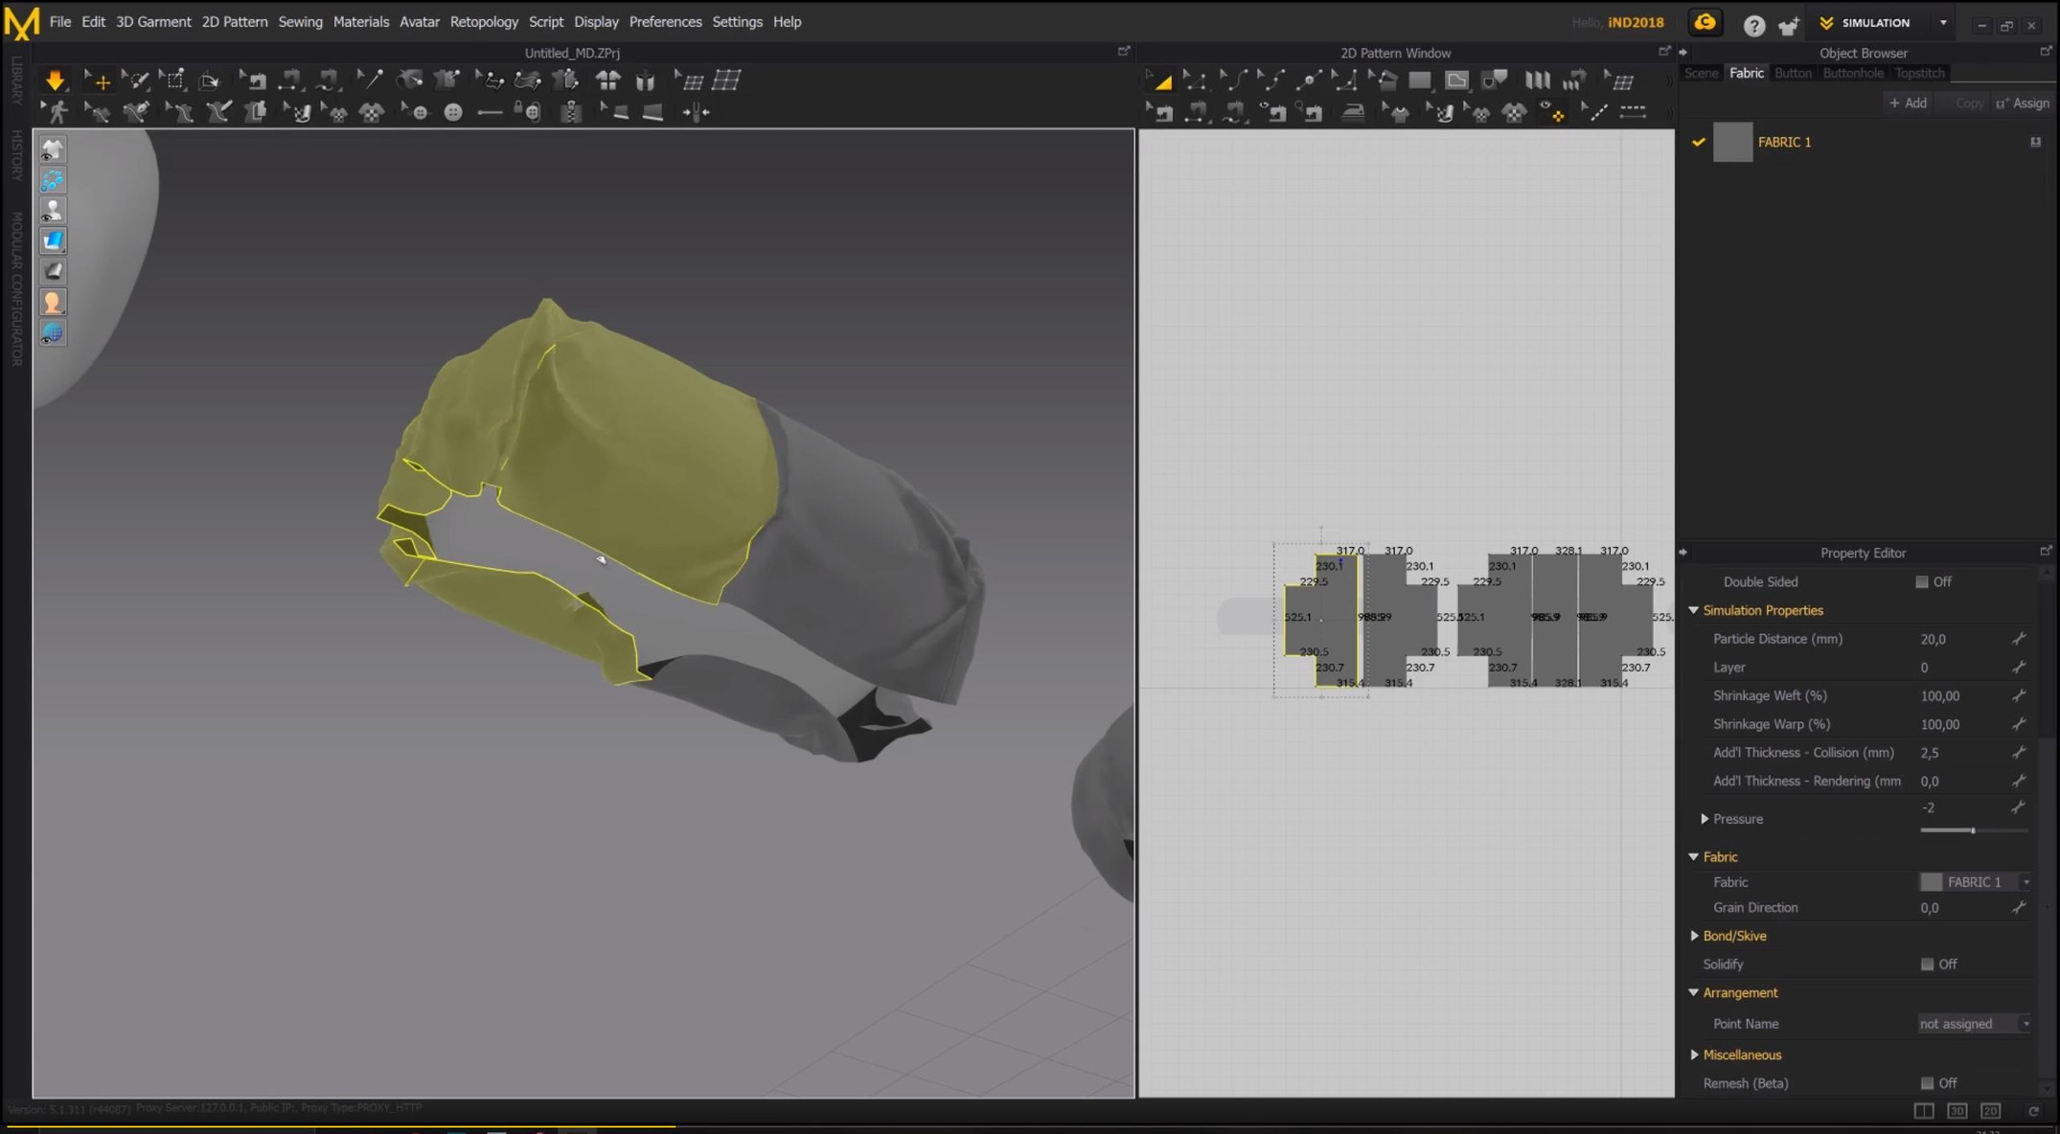Select the Segment Topstitch dashed line tool
Screen dimensions: 2060x1134
click(1633, 112)
